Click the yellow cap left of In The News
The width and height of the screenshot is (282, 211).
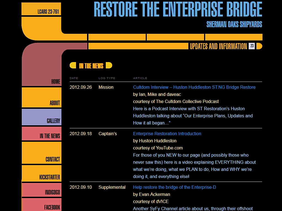coord(73,65)
